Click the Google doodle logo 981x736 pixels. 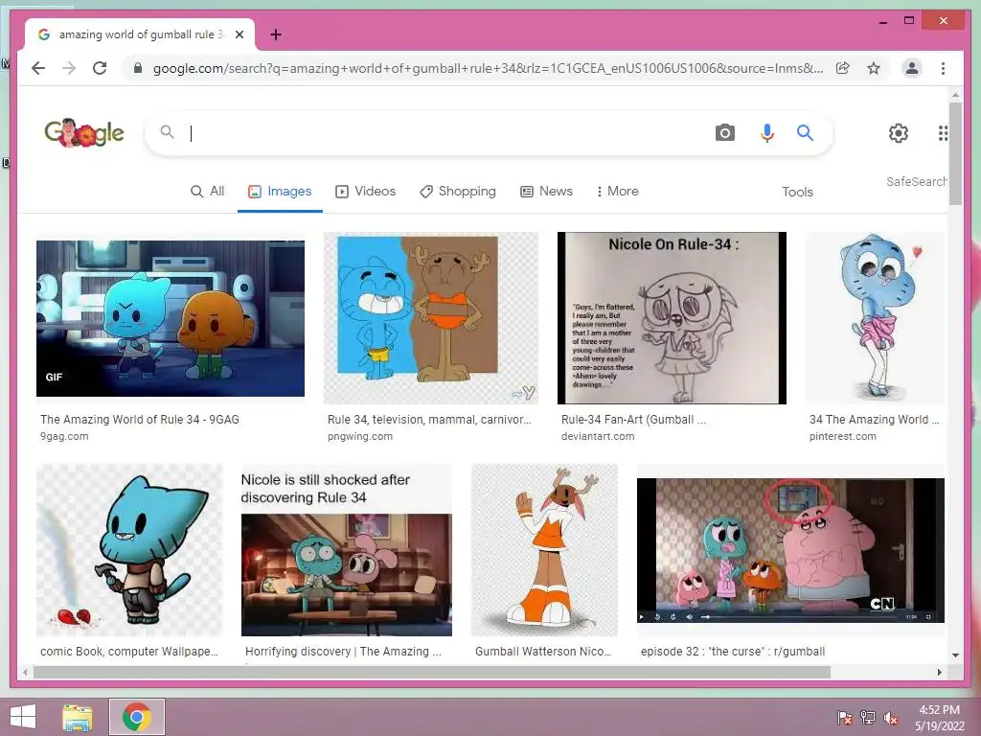(84, 132)
